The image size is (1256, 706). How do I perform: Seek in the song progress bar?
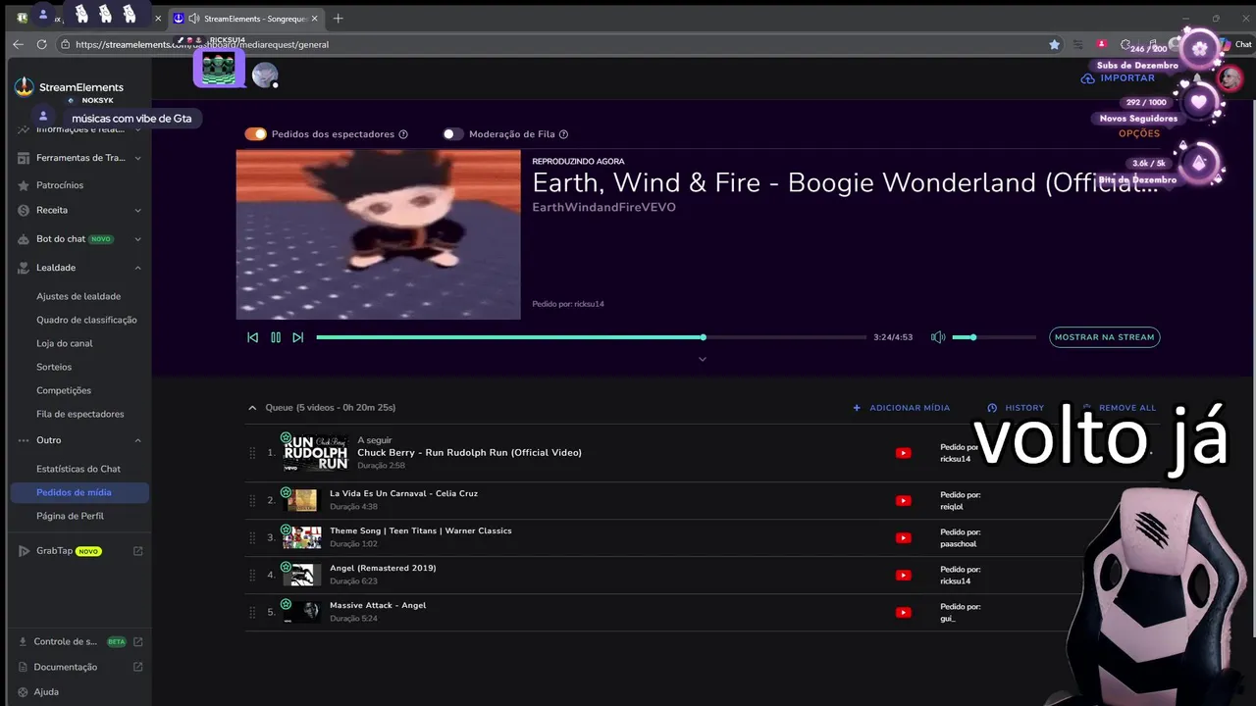point(591,337)
